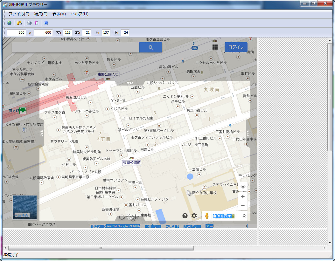Enable geolocation with the target circle
Image resolution: width=335 pixels, height=261 pixels.
243,186
